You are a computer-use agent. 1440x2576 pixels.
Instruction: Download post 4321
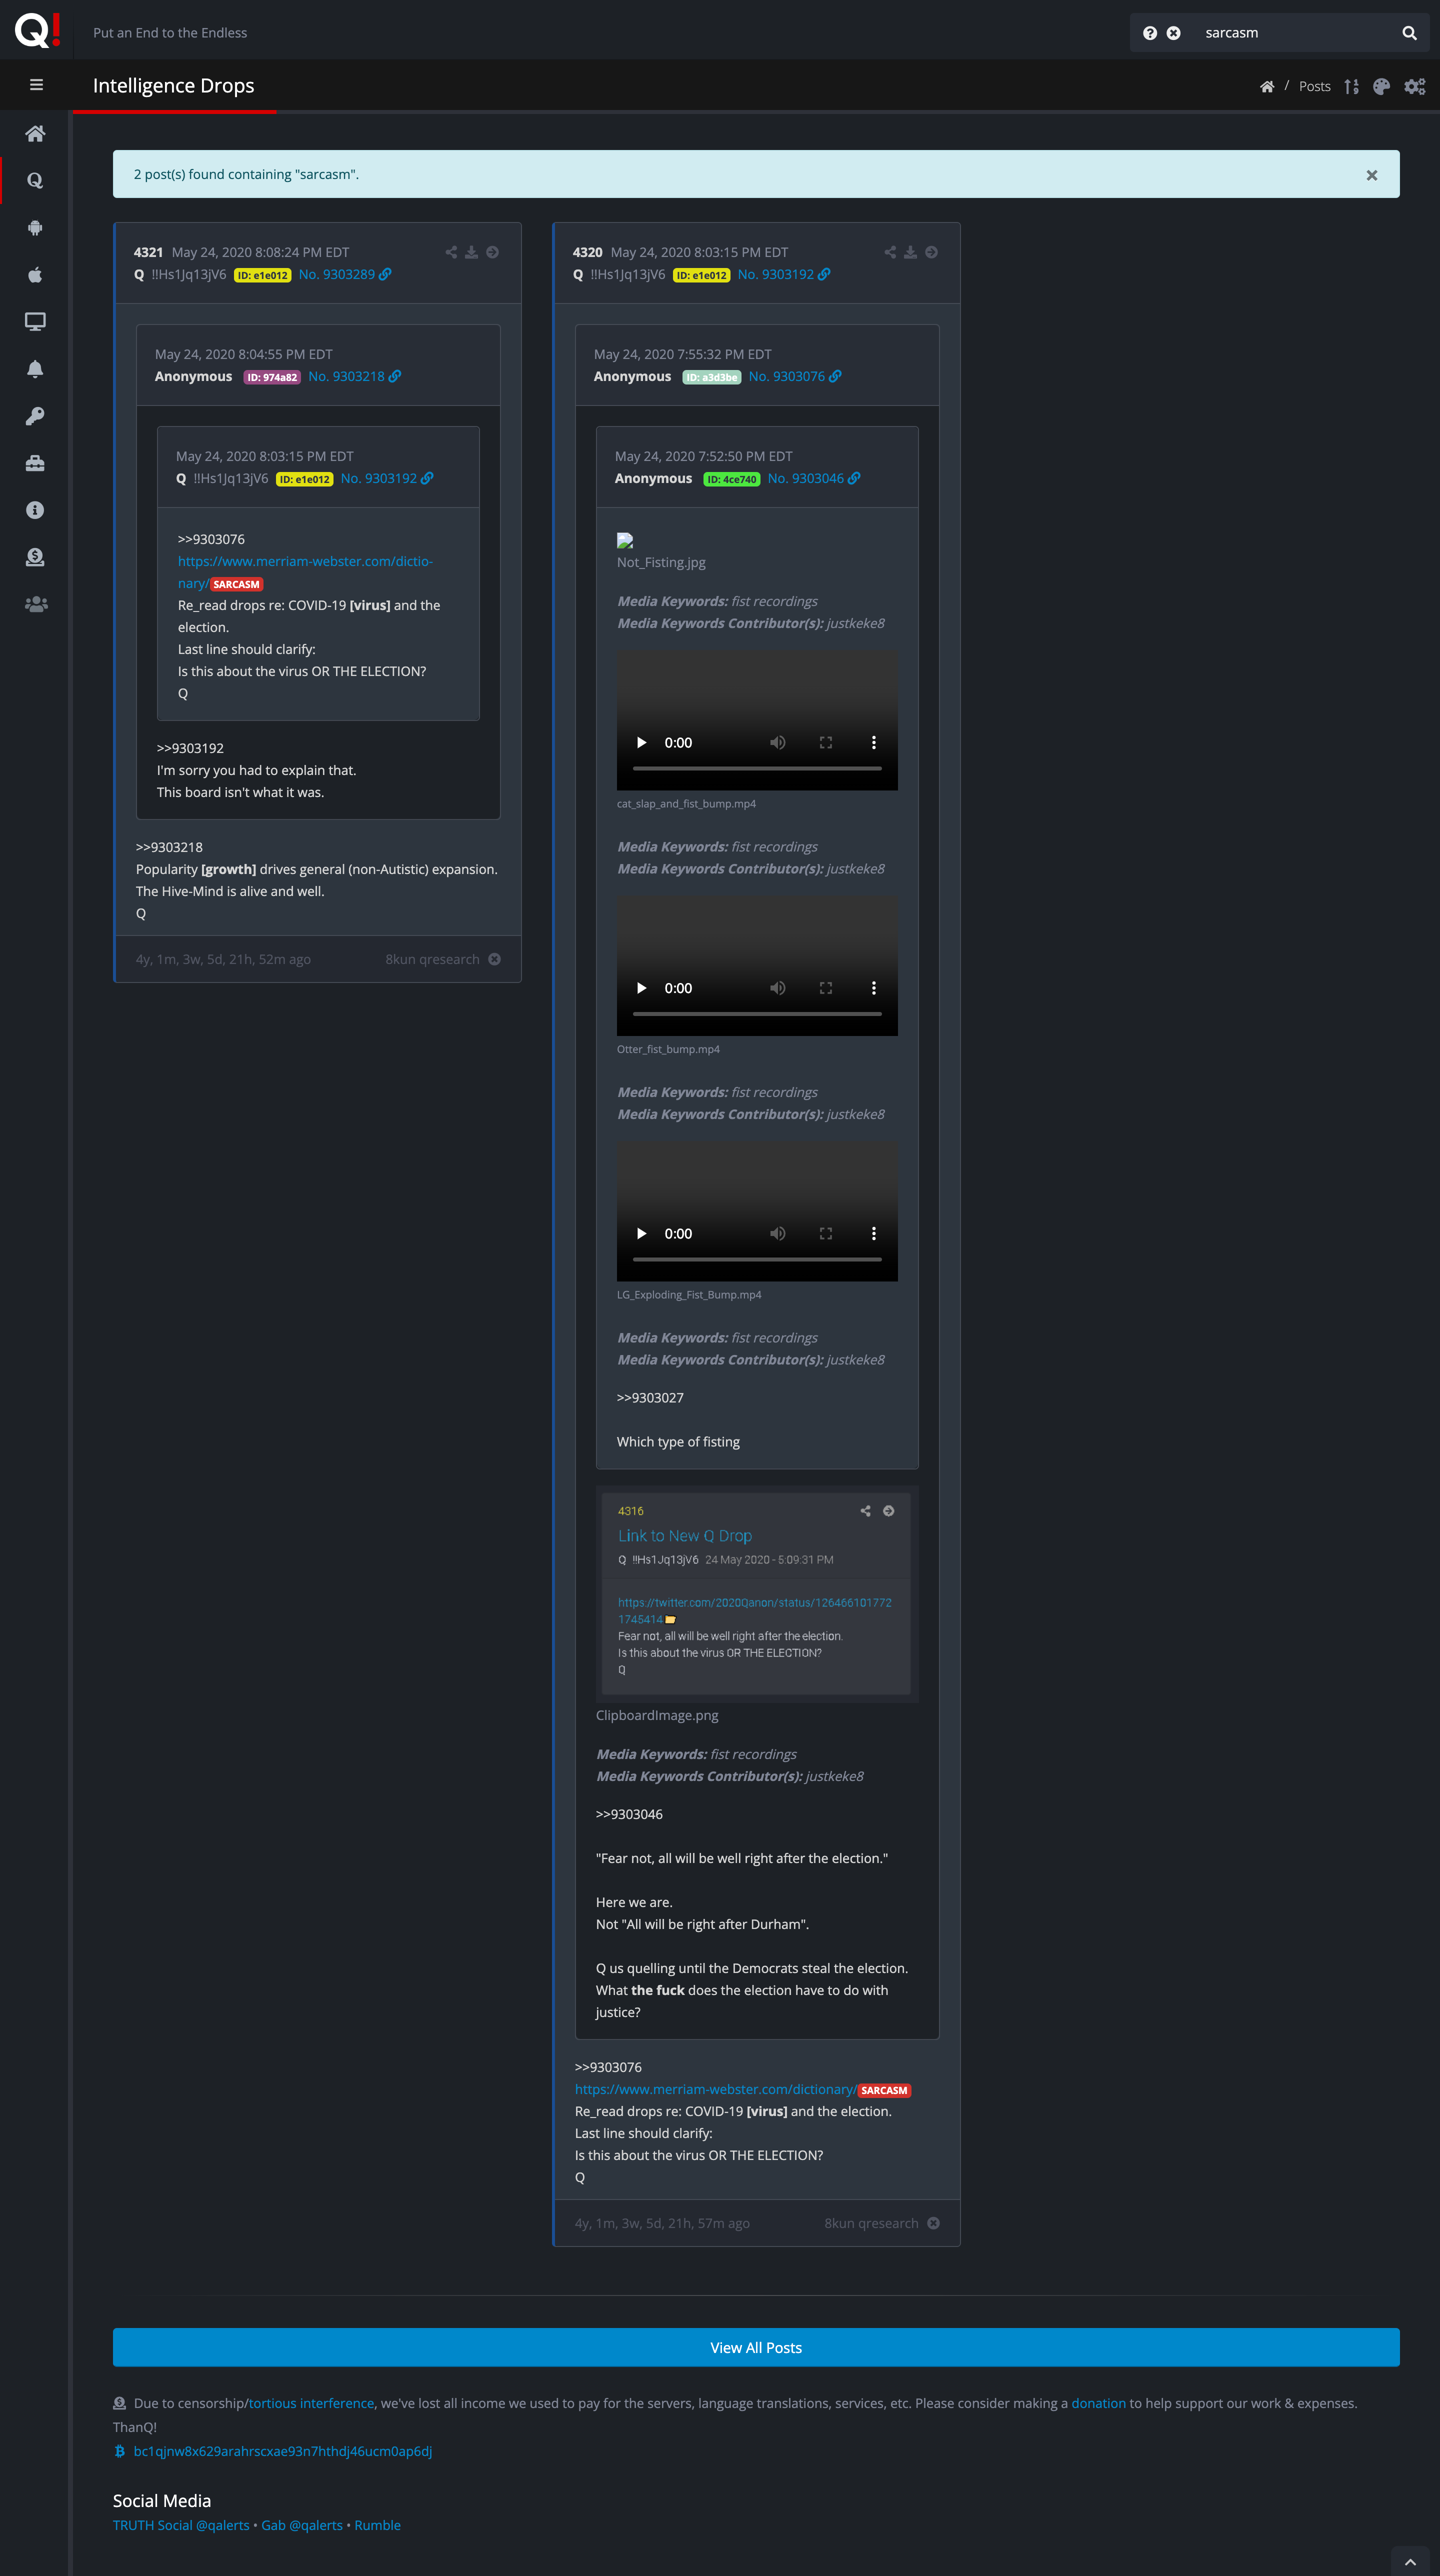click(471, 252)
